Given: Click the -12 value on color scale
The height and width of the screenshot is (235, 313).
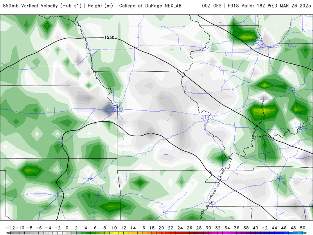Looking at the screenshot, I should point(11,228).
